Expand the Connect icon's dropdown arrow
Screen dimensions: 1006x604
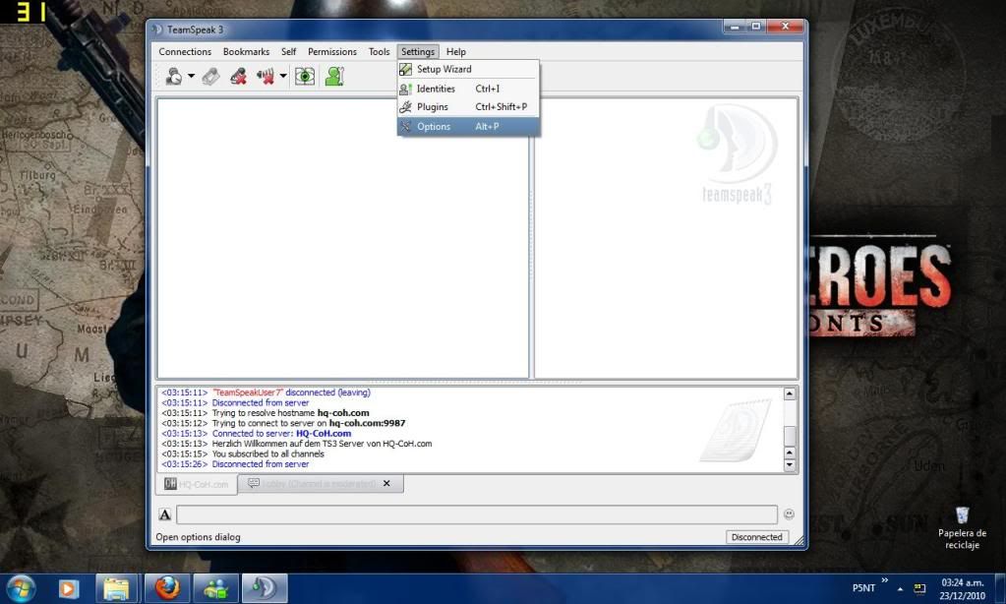pyautogui.click(x=191, y=77)
